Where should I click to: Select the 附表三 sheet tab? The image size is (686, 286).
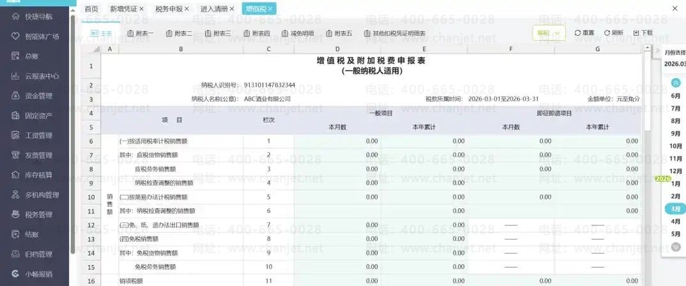[218, 33]
